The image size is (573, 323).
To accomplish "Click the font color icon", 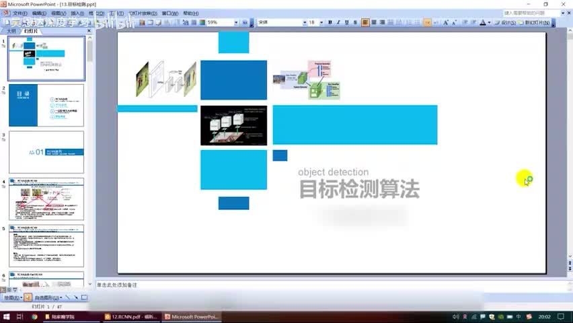I will click(x=483, y=22).
